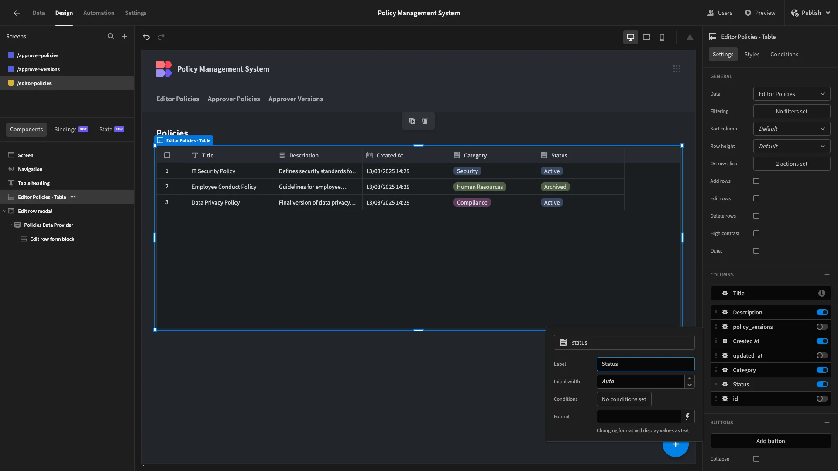Image resolution: width=838 pixels, height=471 pixels.
Task: Switch to the Styles tab
Action: (752, 54)
